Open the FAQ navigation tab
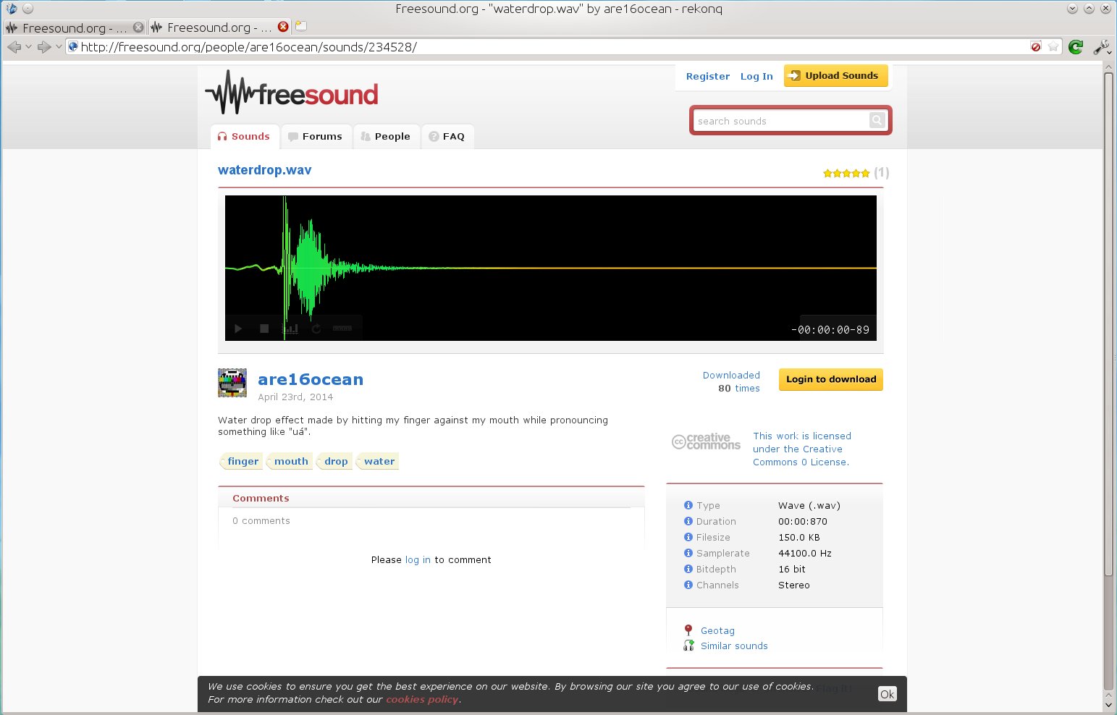Image resolution: width=1117 pixels, height=715 pixels. 447,136
